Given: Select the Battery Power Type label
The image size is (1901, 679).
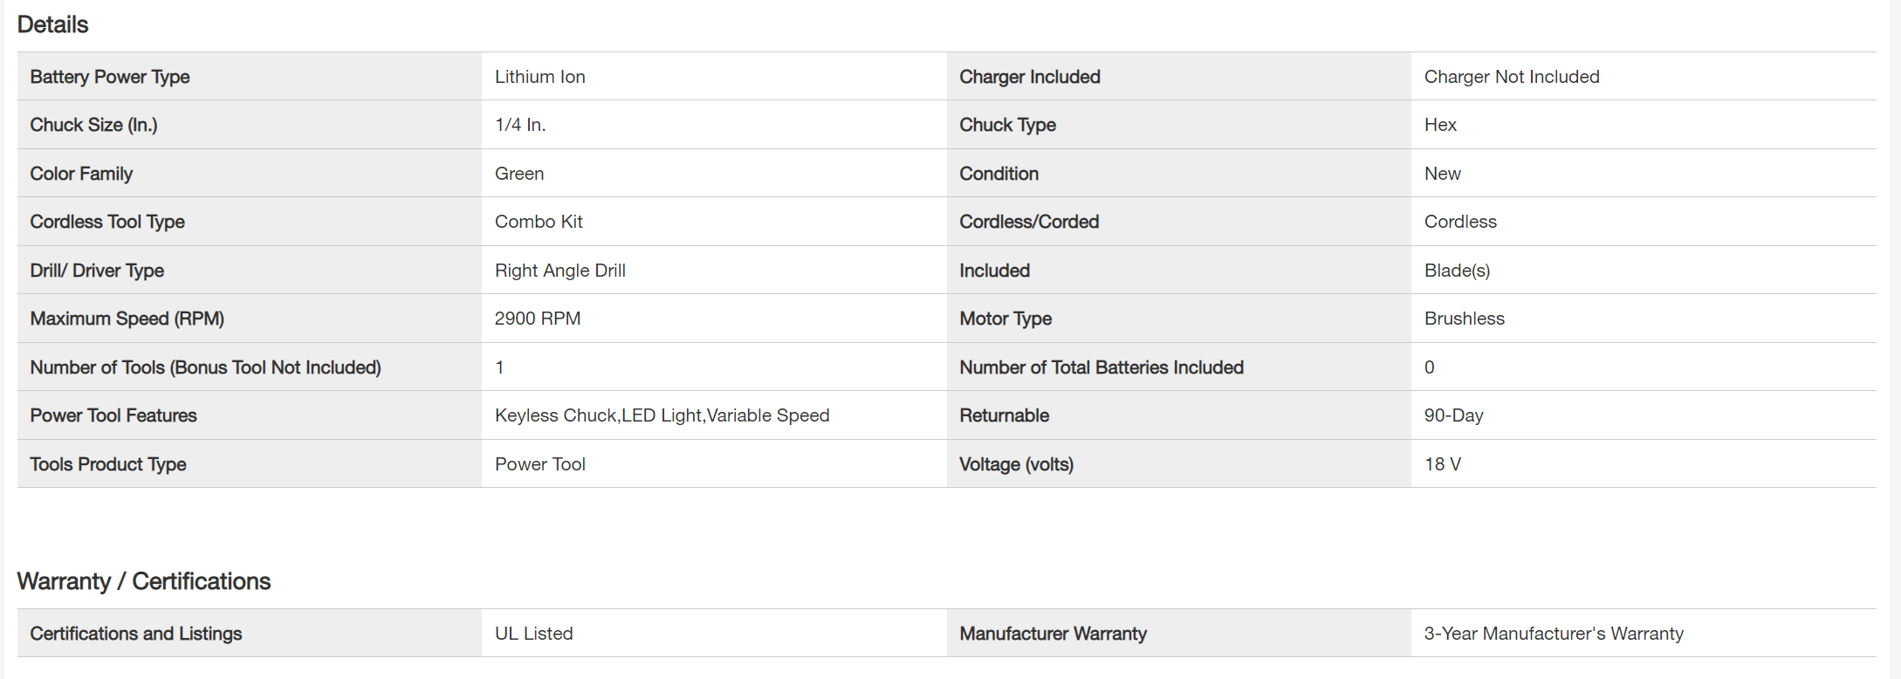Looking at the screenshot, I should (110, 77).
